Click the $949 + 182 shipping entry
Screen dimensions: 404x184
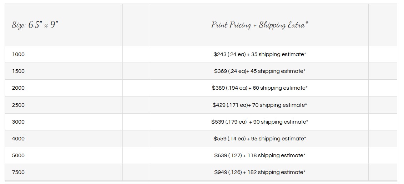pos(259,172)
